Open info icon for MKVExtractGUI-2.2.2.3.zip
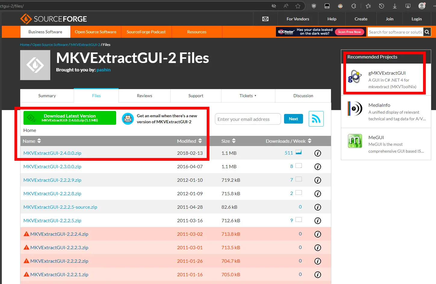 pos(318,248)
